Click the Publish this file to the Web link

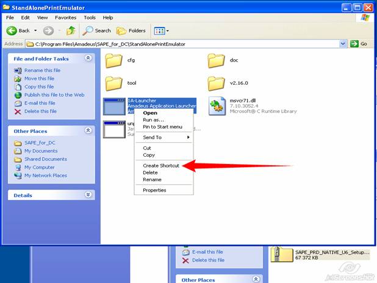click(x=54, y=95)
